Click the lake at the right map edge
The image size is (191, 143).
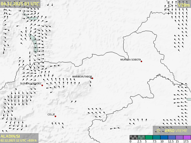click(189, 99)
